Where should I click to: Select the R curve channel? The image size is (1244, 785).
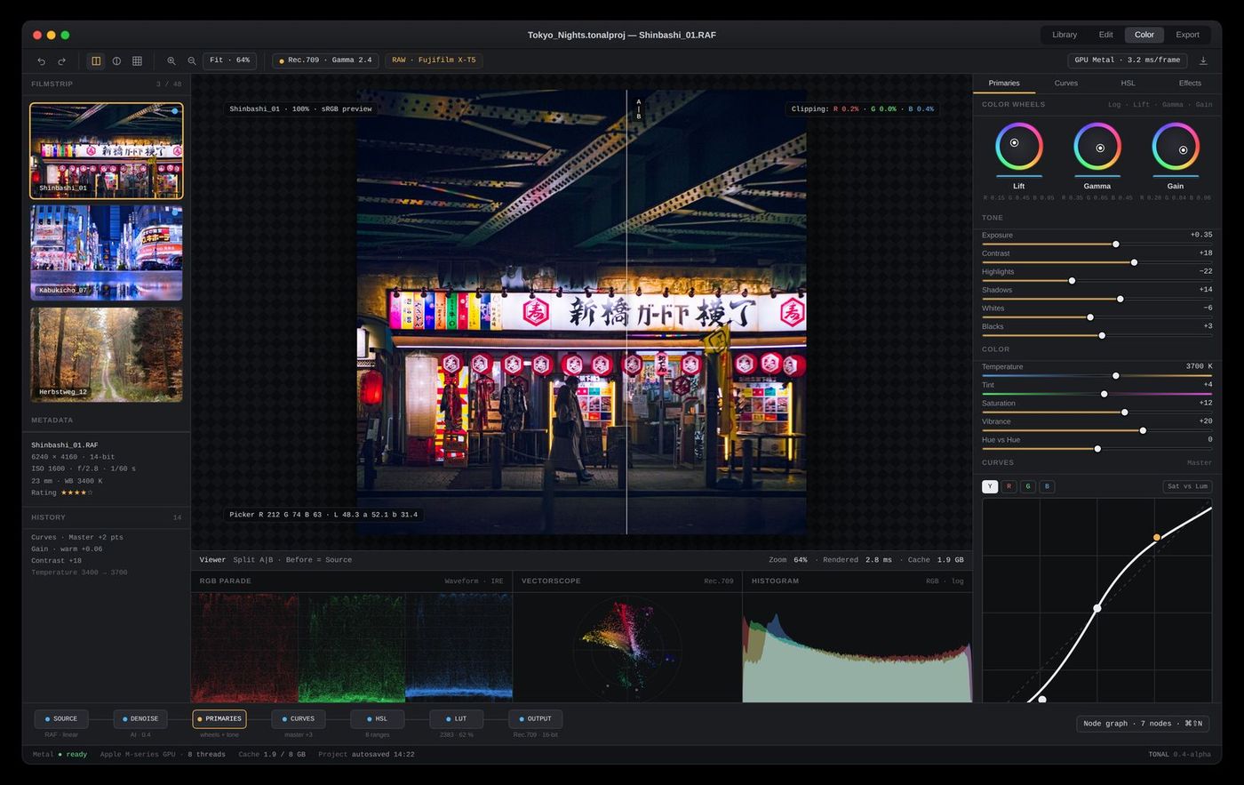1009,486
